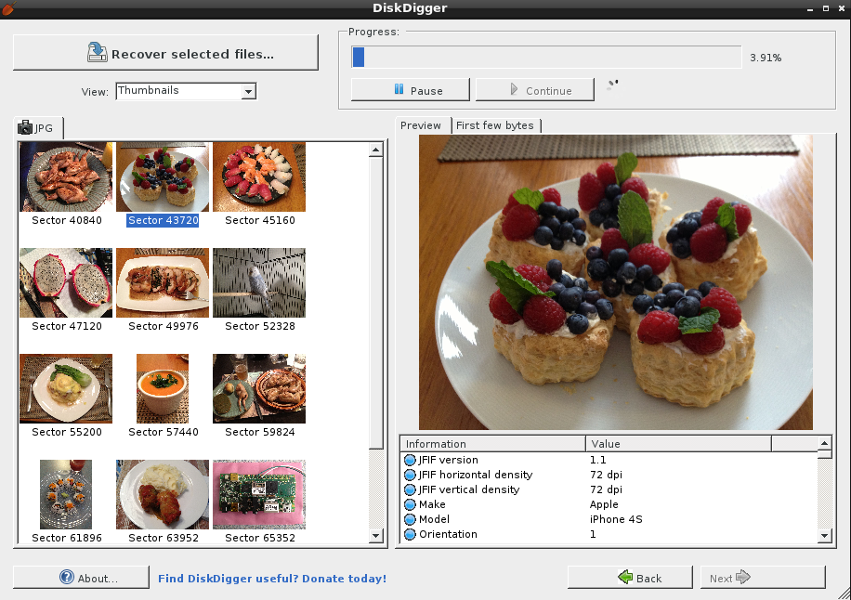The image size is (851, 600).
Task: Click the info table scroll up arrow
Action: coord(824,443)
